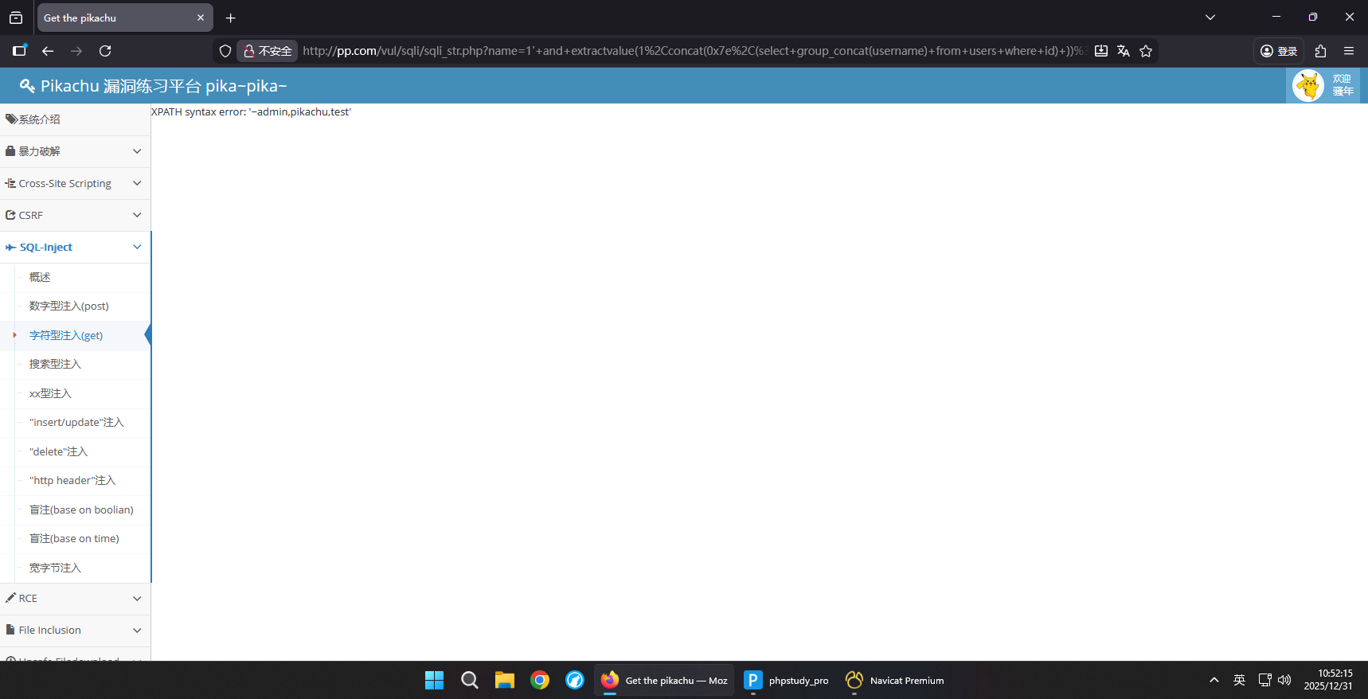Open a new browser tab
This screenshot has height=699, width=1368.
click(x=231, y=18)
